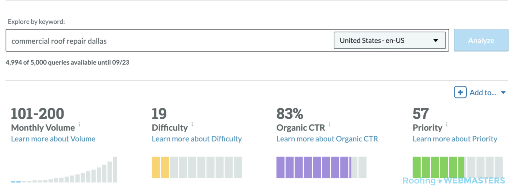Click the plus icon next to Add to

(460, 93)
